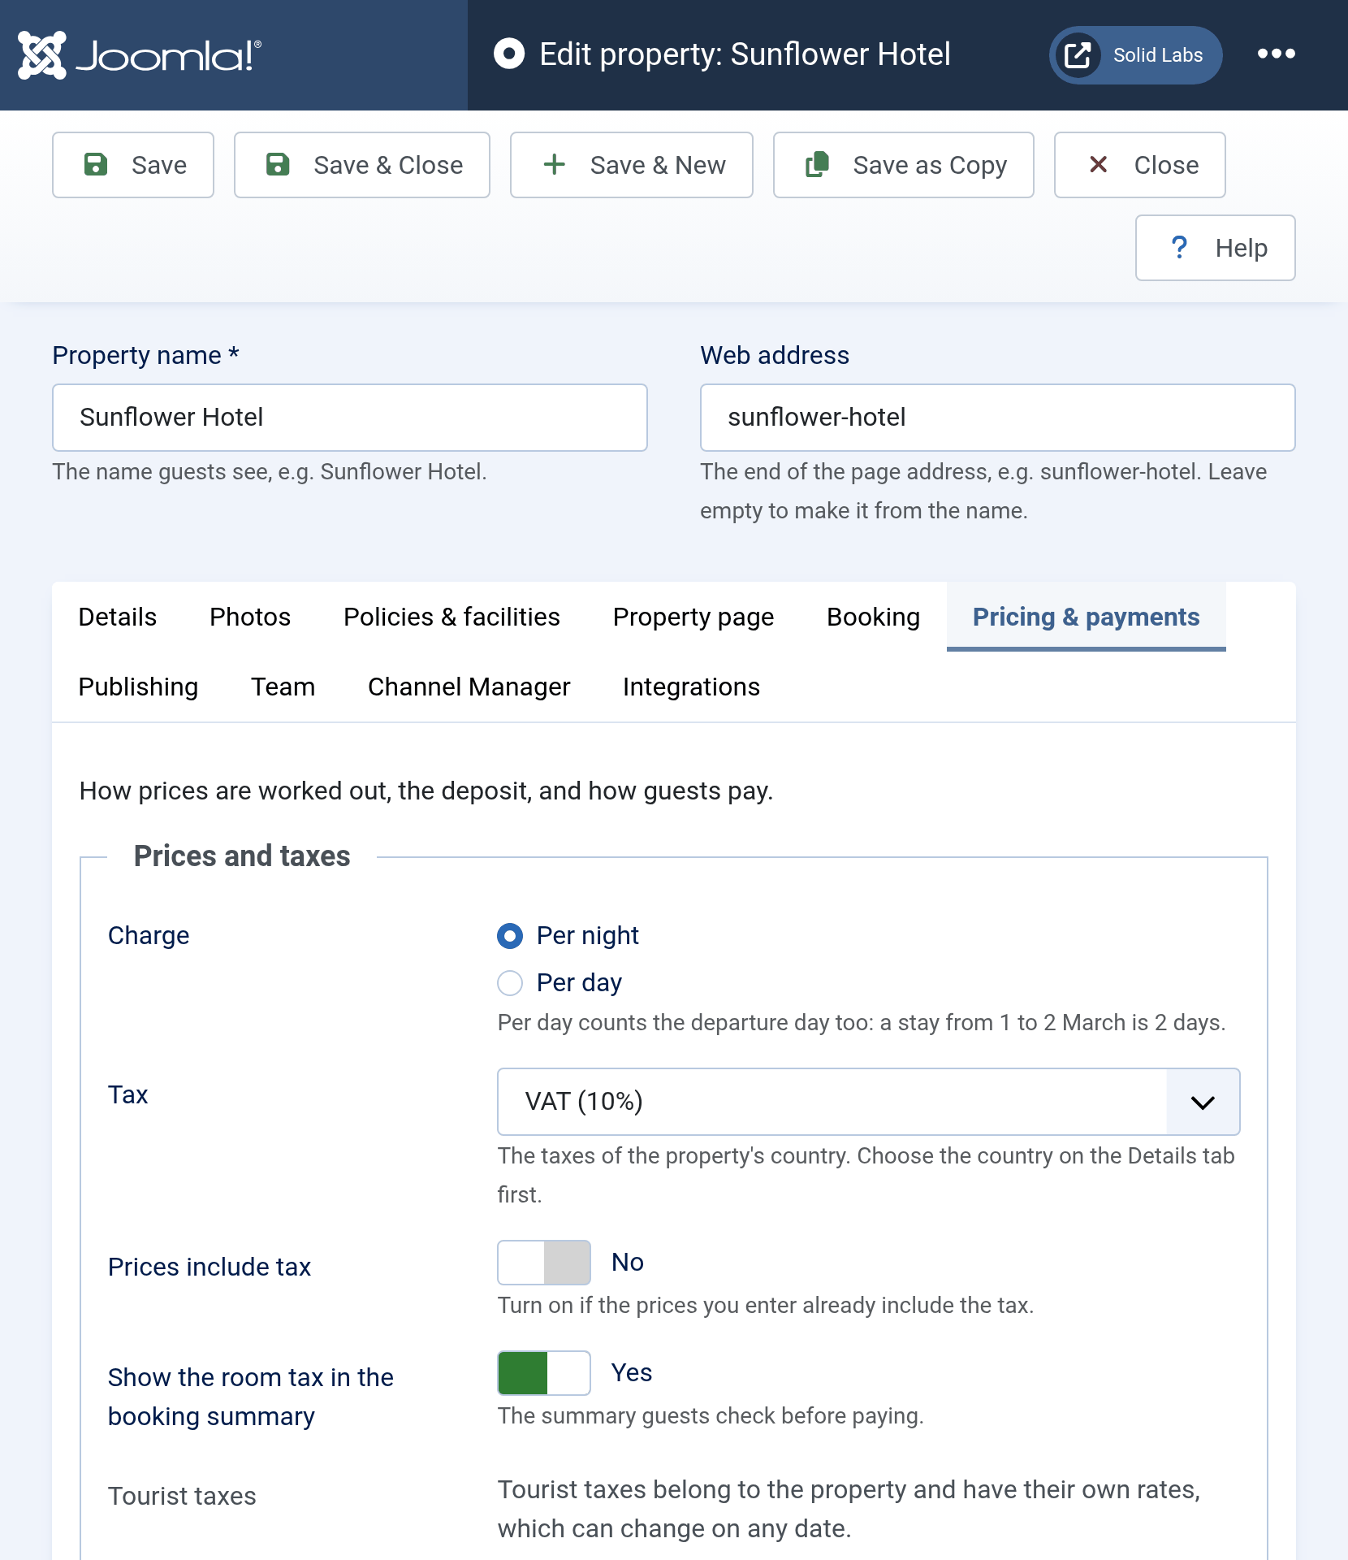
Task: Select the Per day charge option
Action: 510,983
